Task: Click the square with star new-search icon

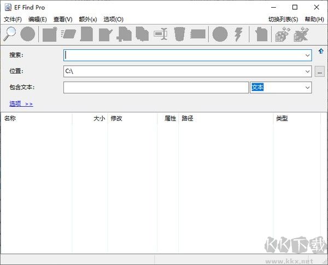Action: click(x=50, y=34)
